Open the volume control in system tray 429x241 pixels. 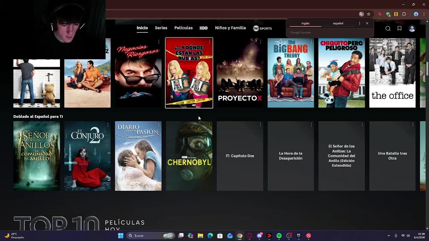pyautogui.click(x=408, y=236)
